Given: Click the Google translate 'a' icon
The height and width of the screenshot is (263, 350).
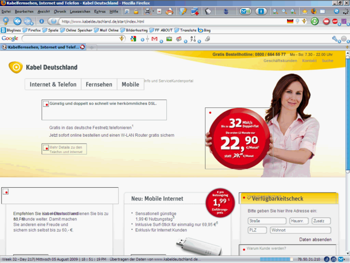Looking at the screenshot, I should [193, 39].
